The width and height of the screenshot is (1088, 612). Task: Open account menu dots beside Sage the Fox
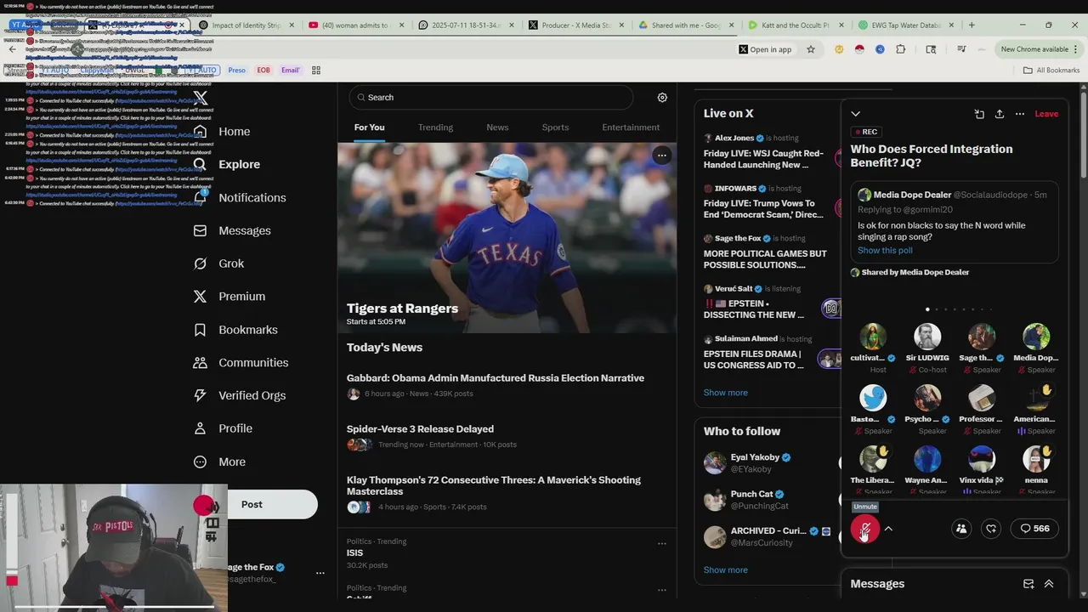click(x=320, y=573)
